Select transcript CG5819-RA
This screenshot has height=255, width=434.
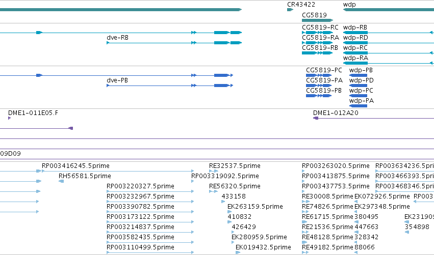tap(320, 38)
